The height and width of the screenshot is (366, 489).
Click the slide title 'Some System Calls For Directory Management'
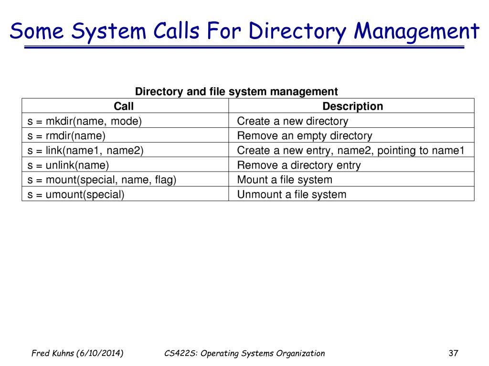pos(244,31)
